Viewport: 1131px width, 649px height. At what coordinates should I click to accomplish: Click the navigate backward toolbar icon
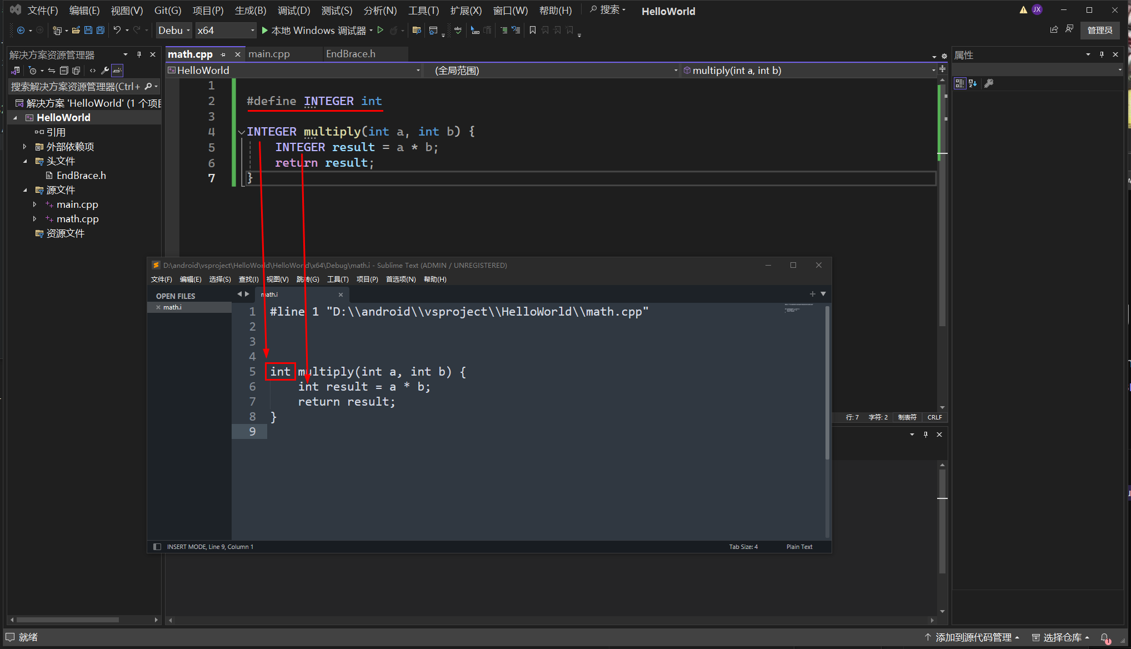click(21, 30)
